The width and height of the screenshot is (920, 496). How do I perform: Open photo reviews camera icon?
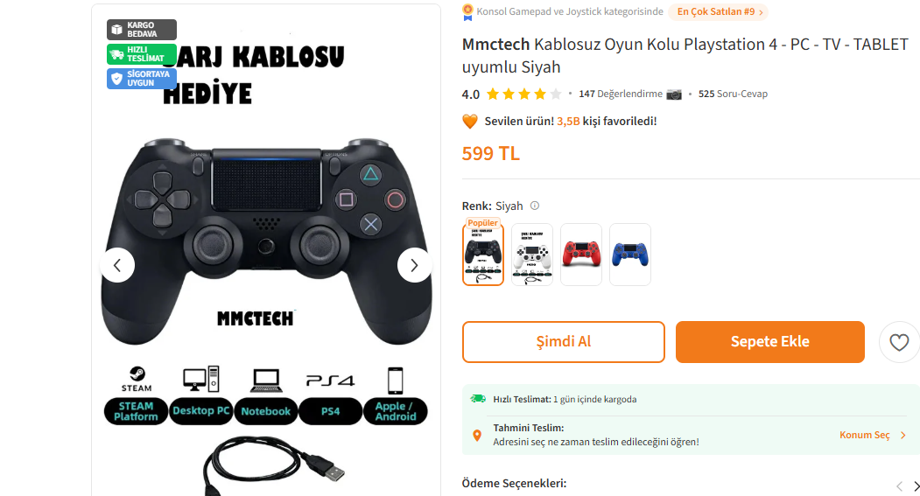(674, 94)
